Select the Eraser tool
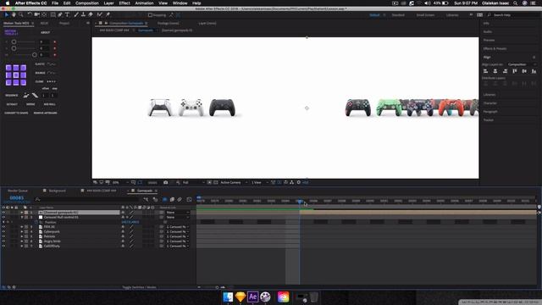542x305 pixels. 91,15
